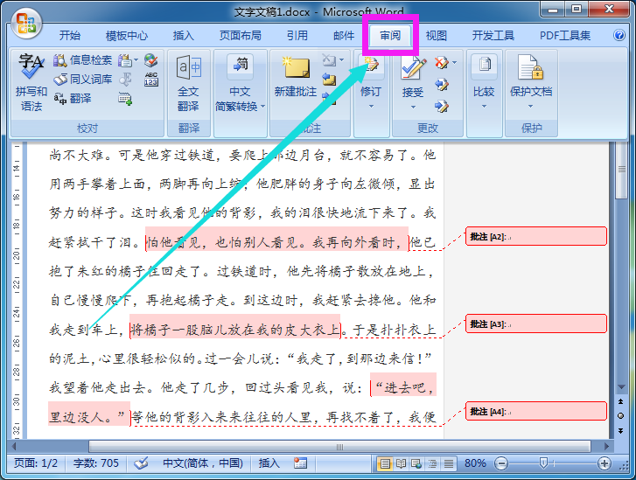Click word count 字数: 705

click(96, 463)
